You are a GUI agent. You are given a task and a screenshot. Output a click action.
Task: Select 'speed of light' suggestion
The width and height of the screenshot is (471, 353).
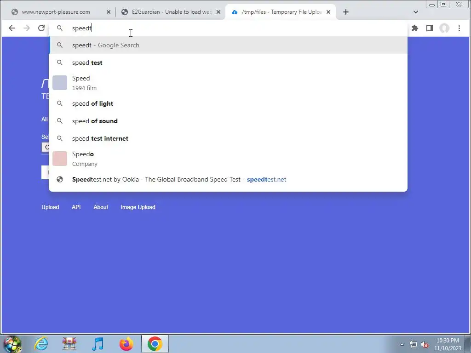[x=228, y=103]
